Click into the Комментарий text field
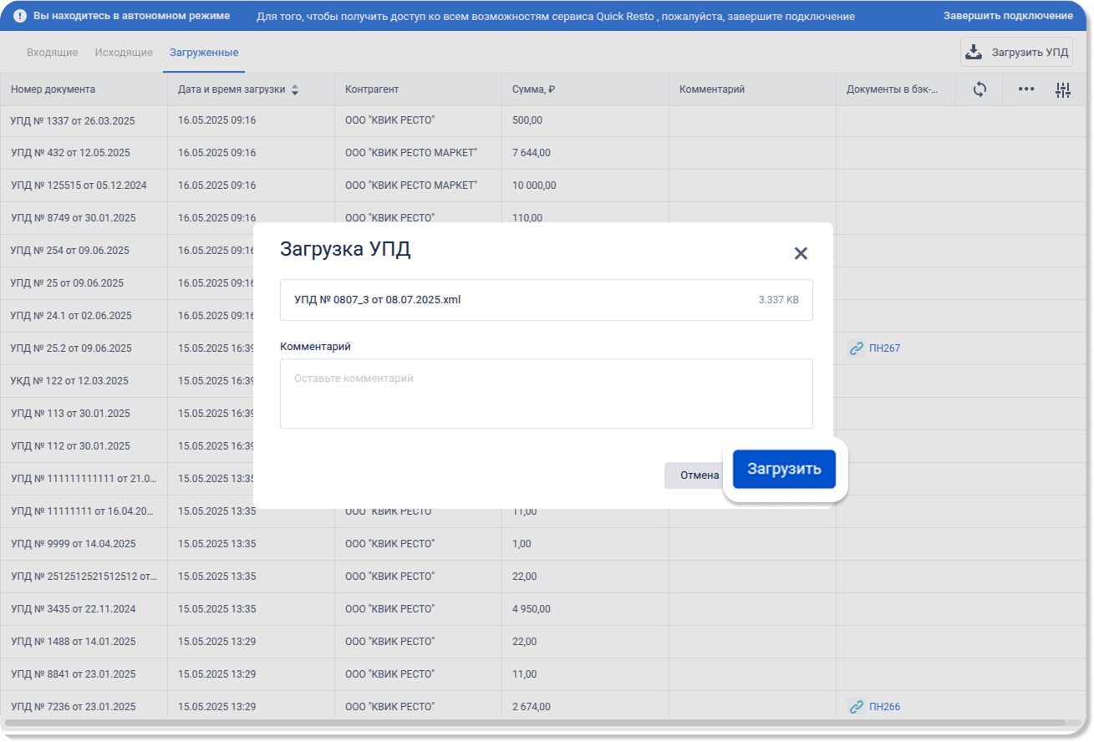 (x=546, y=394)
